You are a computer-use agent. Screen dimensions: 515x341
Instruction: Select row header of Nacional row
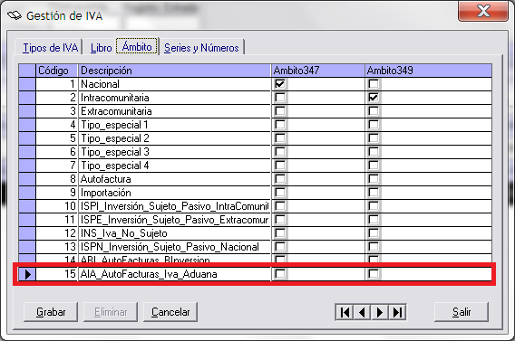tap(27, 84)
